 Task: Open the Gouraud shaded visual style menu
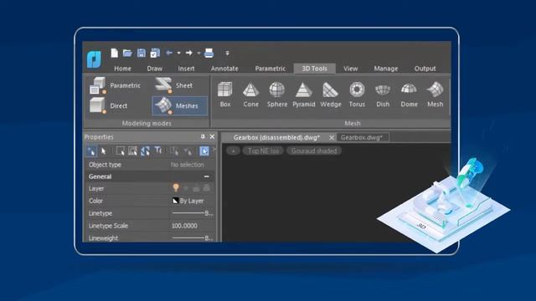314,150
